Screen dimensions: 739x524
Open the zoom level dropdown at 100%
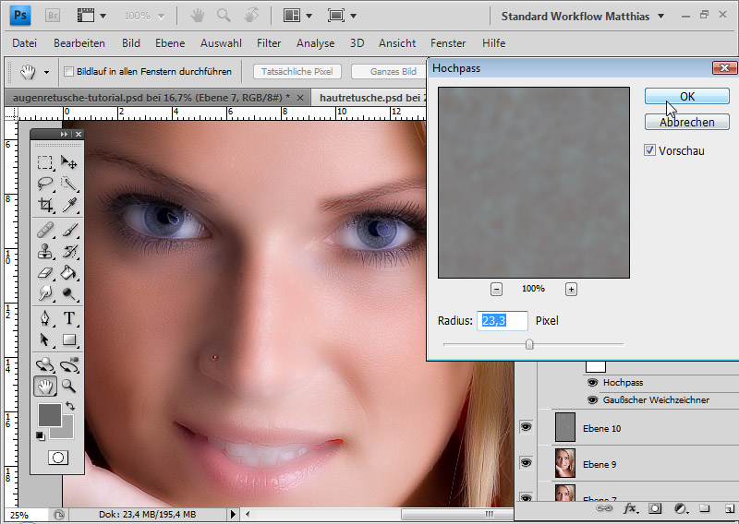[145, 16]
